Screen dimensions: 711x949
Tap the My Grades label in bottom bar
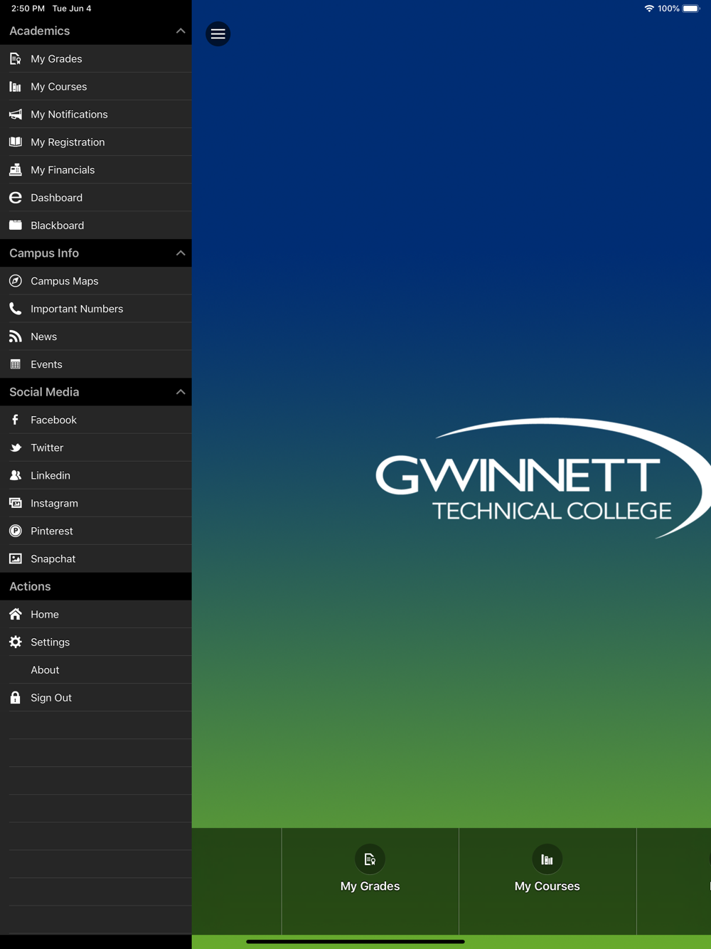coord(370,886)
